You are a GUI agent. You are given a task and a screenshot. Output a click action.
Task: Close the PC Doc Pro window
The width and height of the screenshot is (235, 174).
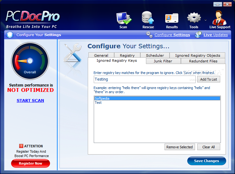(x=227, y=4)
